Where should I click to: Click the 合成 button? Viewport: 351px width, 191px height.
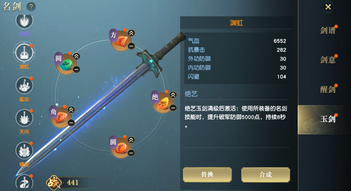[x=266, y=175]
